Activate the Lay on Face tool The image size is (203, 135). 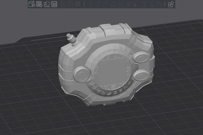pos(113,4)
